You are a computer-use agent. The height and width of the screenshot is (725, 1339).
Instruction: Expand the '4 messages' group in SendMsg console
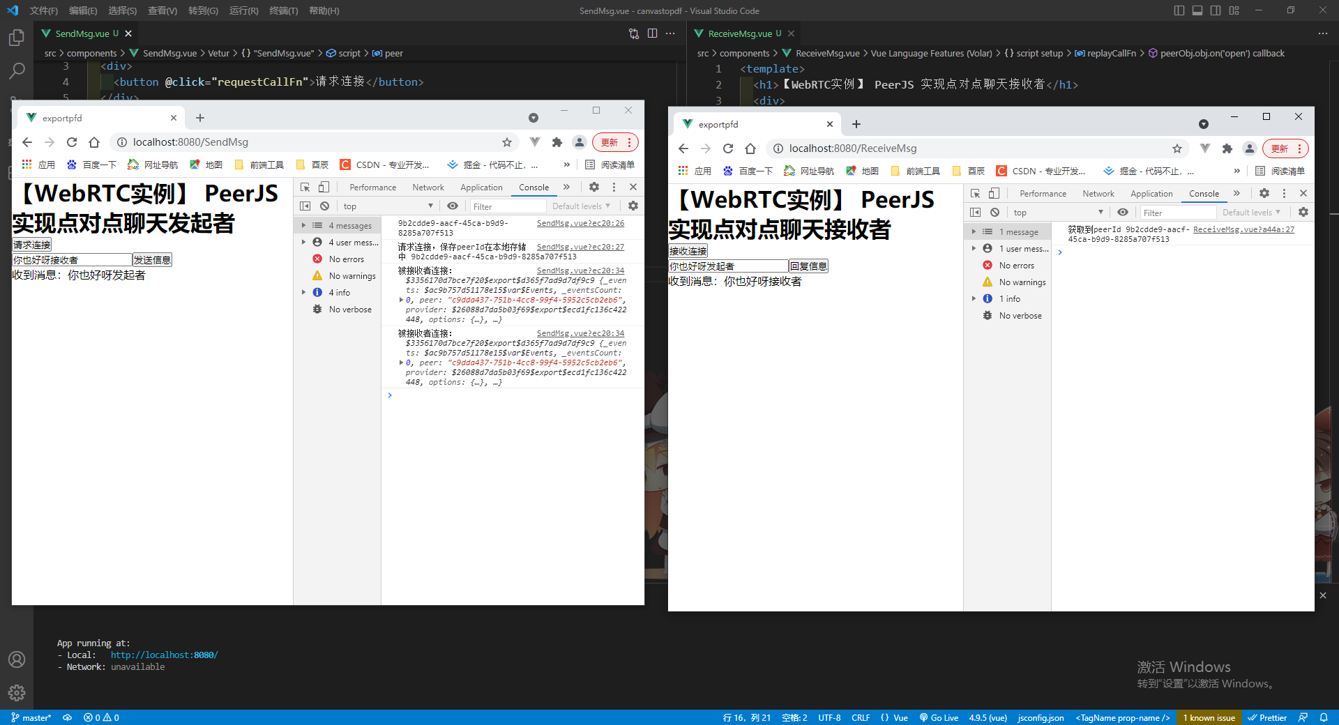click(303, 226)
